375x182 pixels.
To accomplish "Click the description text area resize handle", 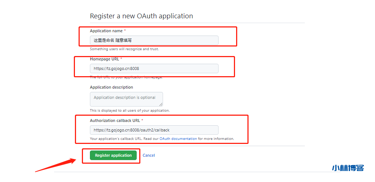I will pyautogui.click(x=161, y=104).
